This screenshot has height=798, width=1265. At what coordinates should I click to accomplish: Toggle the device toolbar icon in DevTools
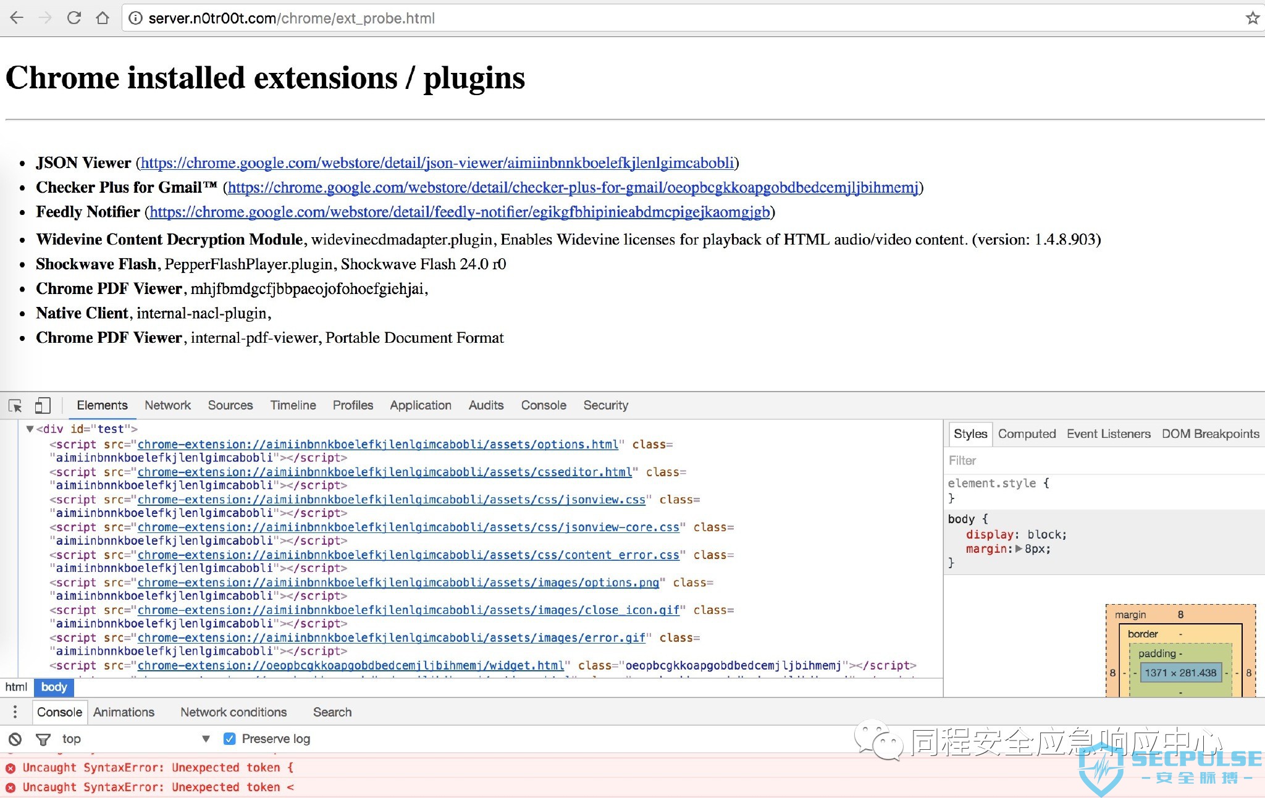point(43,405)
